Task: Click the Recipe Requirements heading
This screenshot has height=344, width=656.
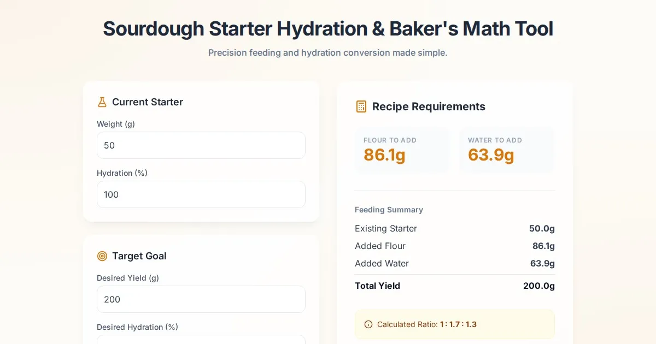Action: coord(429,106)
